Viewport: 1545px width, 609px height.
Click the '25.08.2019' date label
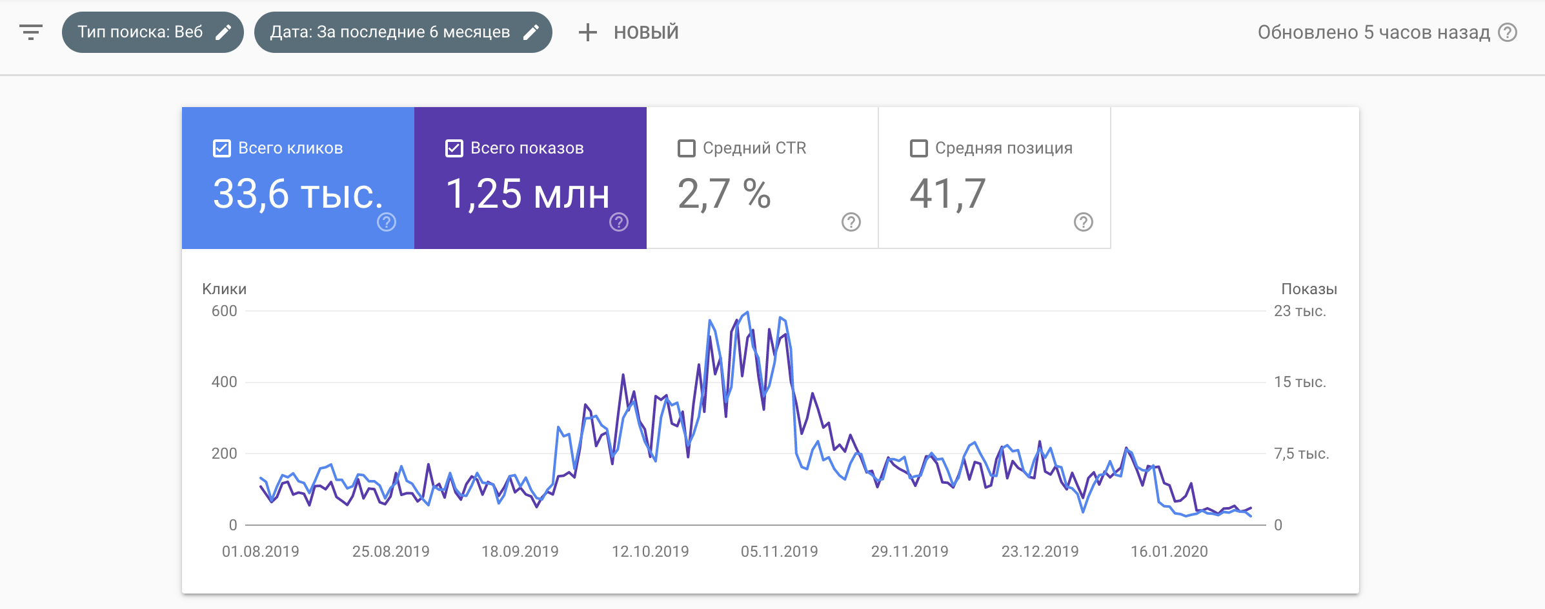pyautogui.click(x=391, y=552)
